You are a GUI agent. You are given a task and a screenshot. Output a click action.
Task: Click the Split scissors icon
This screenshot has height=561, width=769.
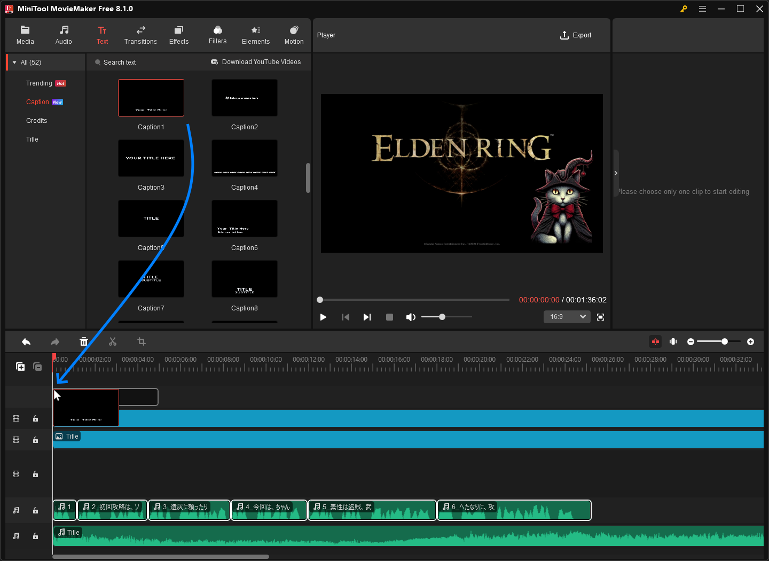(x=113, y=342)
